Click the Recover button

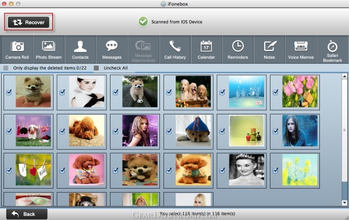tap(29, 22)
